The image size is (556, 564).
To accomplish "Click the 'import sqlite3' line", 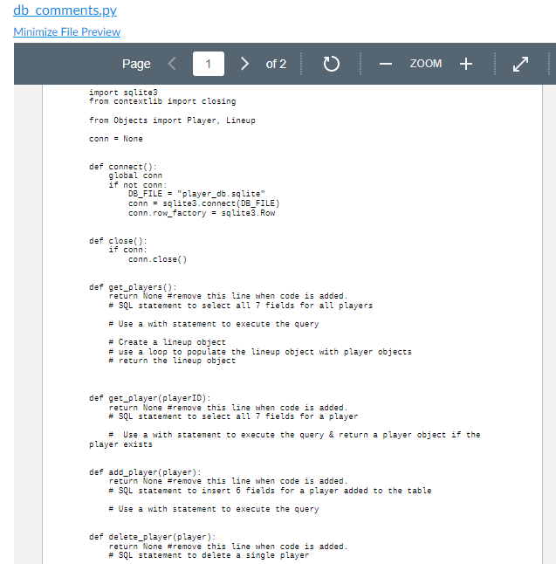I will [123, 93].
